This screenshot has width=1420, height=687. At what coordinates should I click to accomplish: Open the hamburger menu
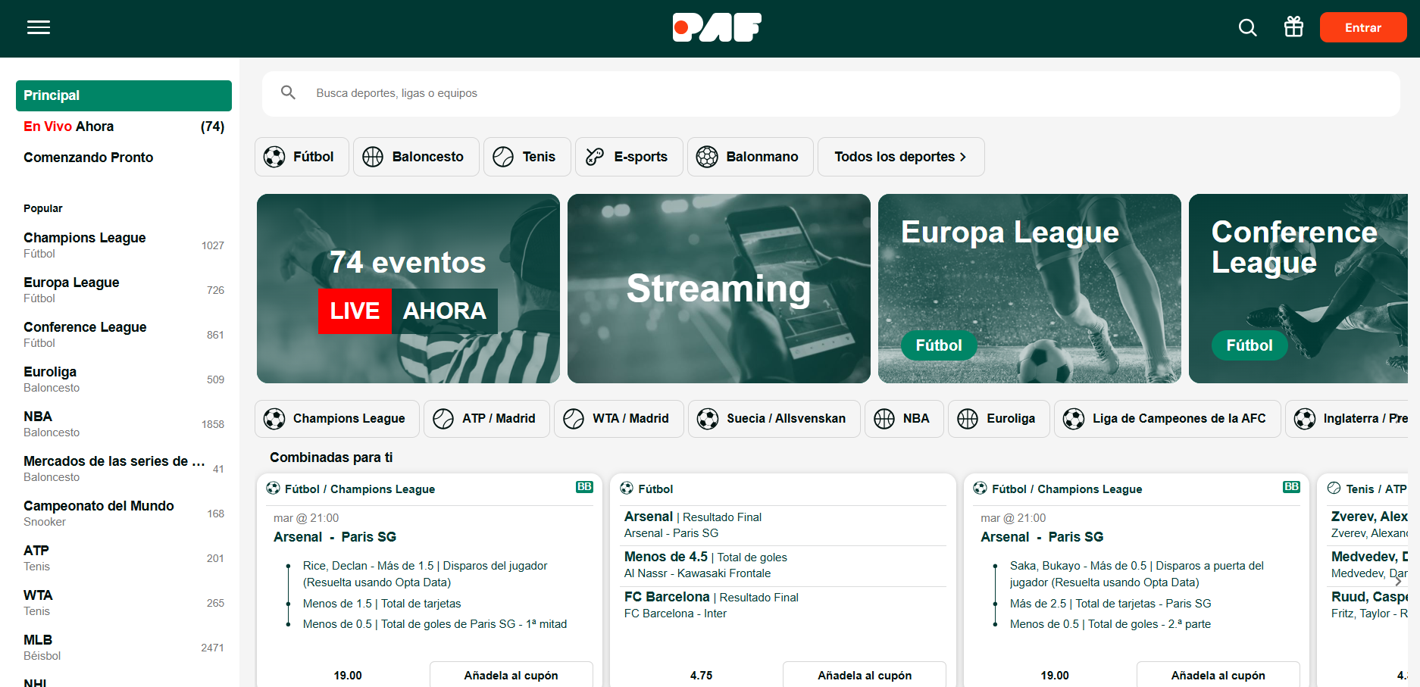click(x=39, y=27)
